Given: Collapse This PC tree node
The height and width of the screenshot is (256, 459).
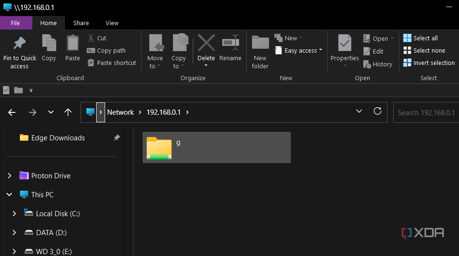Looking at the screenshot, I should (9, 194).
